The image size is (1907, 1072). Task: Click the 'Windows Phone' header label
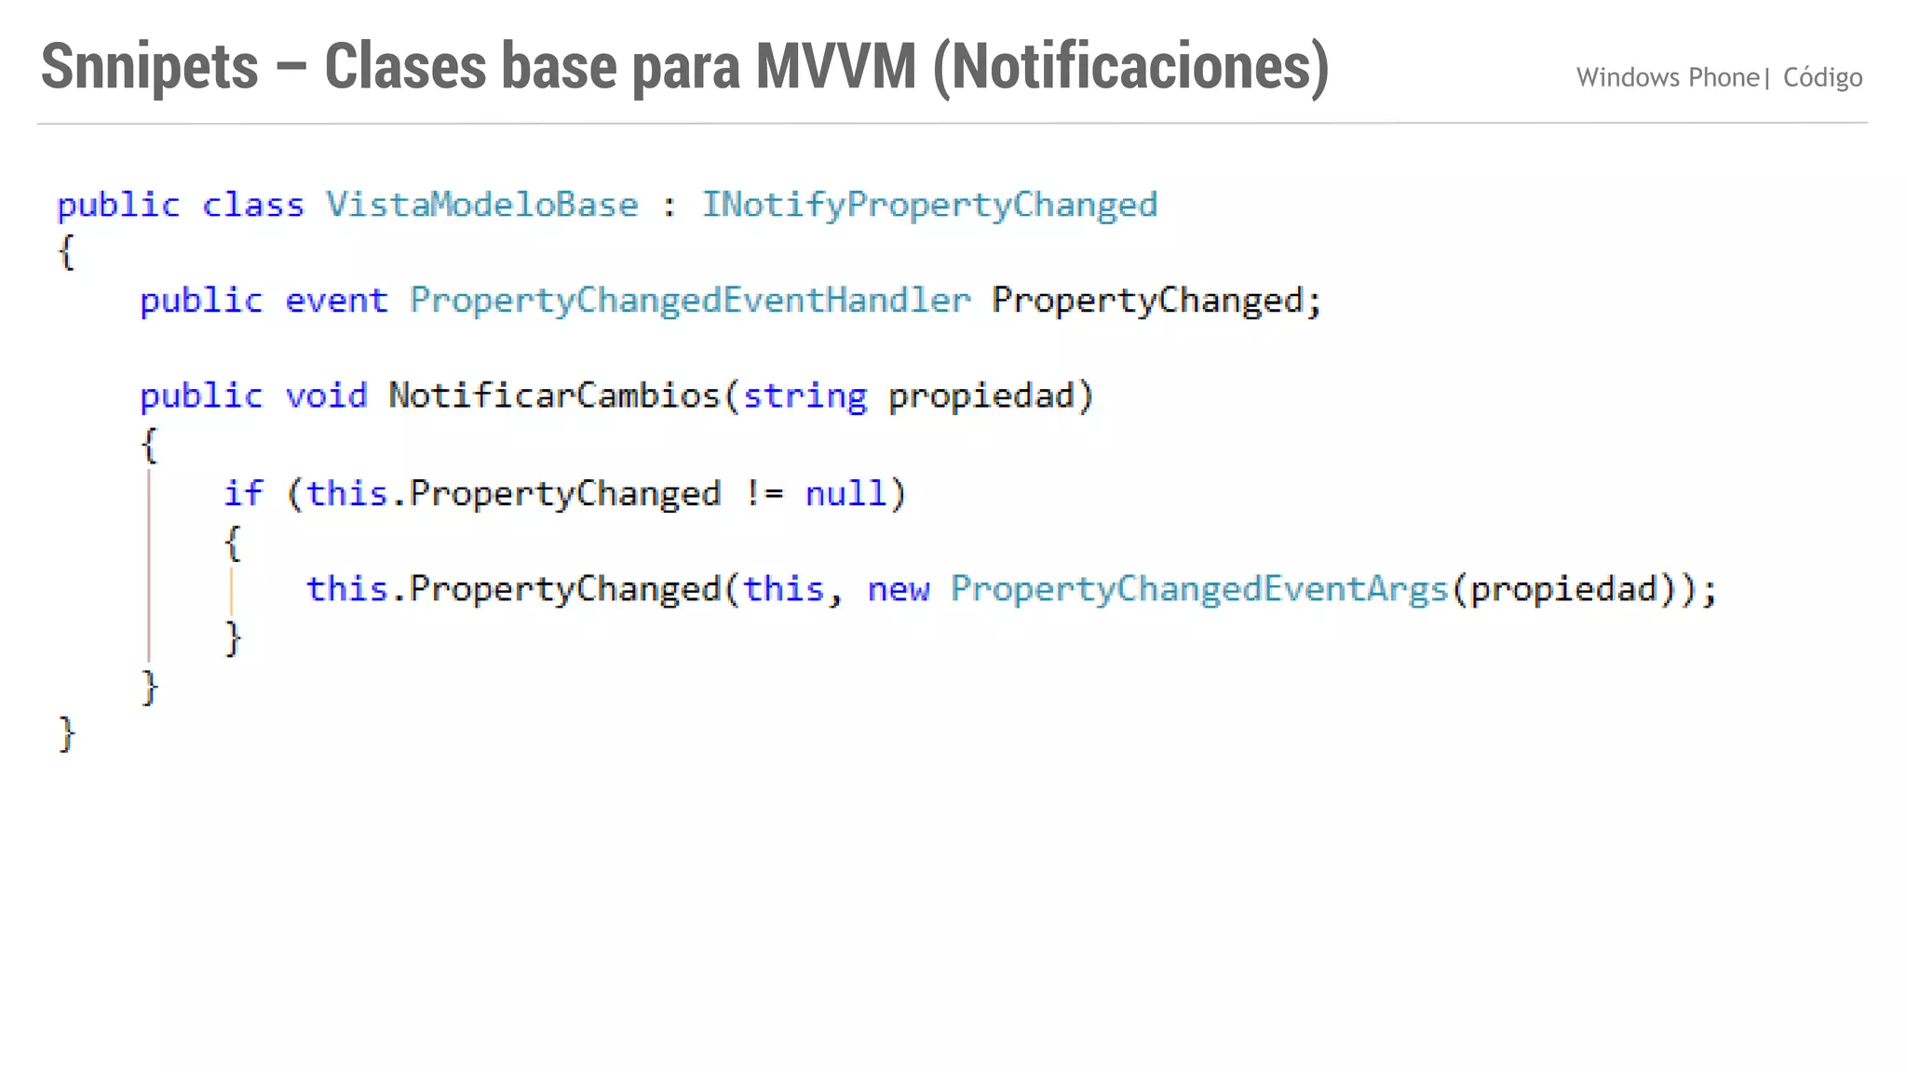point(1667,77)
